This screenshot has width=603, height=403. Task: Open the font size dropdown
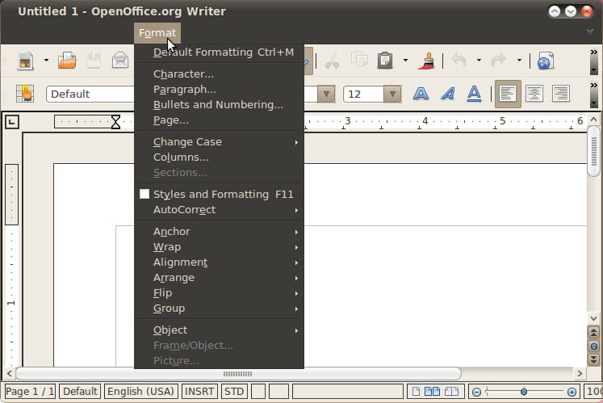pyautogui.click(x=392, y=94)
